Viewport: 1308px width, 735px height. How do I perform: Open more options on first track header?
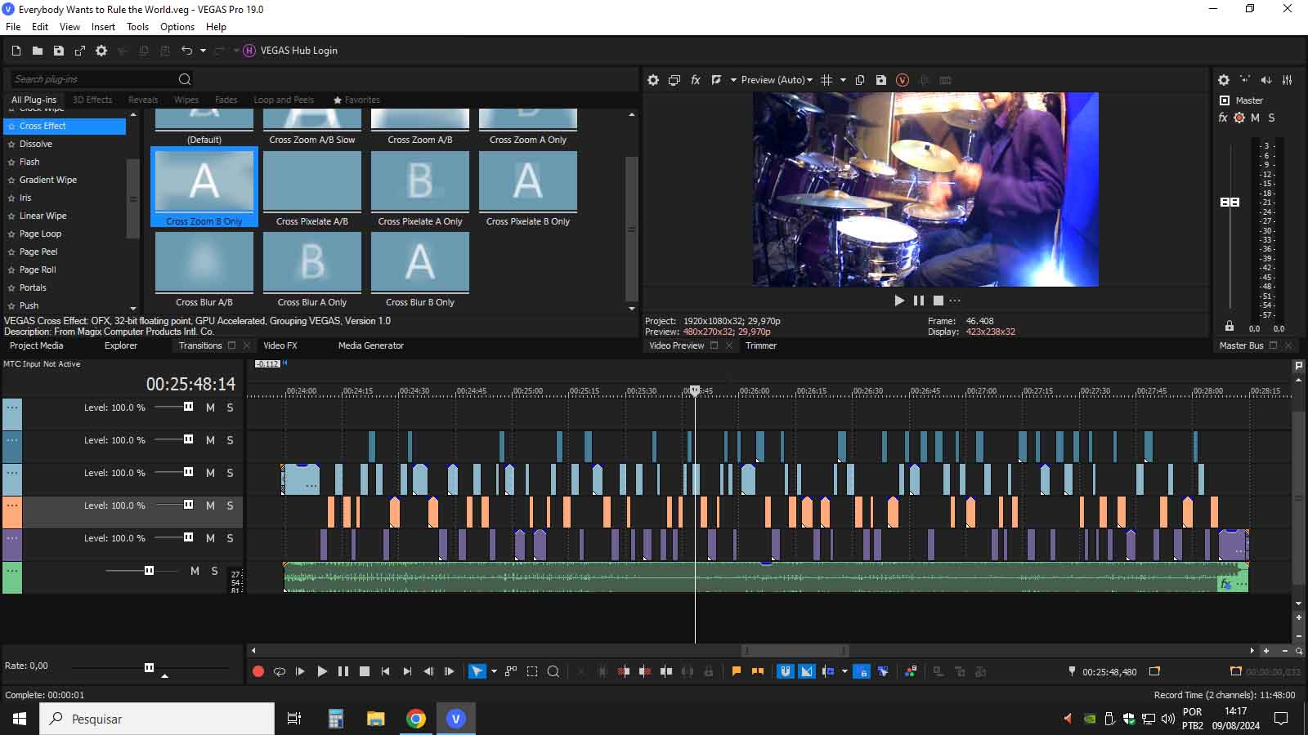pyautogui.click(x=12, y=407)
